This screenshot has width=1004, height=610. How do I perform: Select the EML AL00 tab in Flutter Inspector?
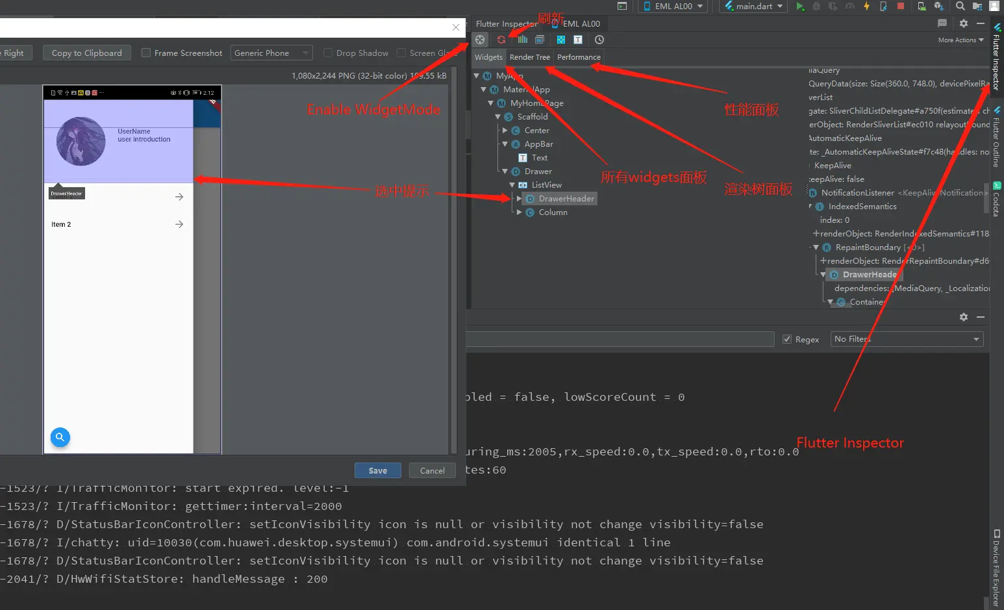[577, 24]
